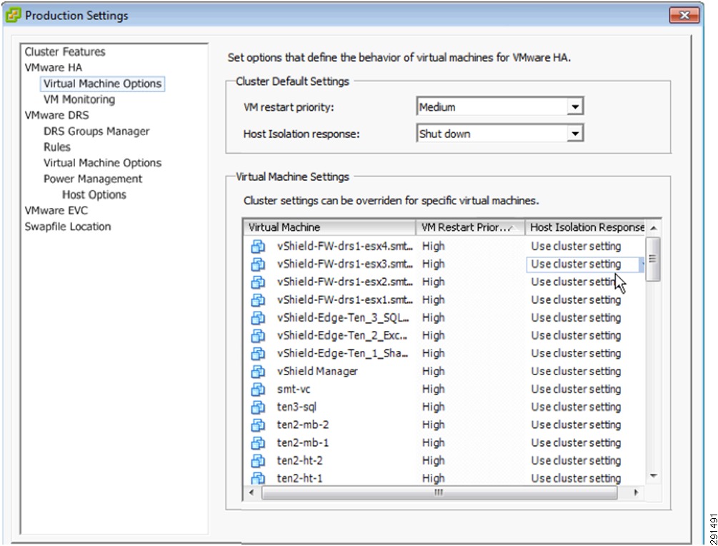718x546 pixels.
Task: Click the VM icon for vShield-Edge-Ten_1_Sha
Action: [258, 354]
